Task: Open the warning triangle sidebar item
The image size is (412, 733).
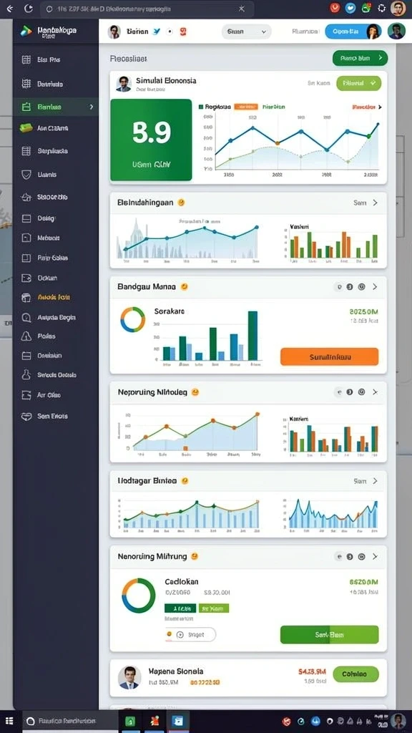Action: point(26,336)
